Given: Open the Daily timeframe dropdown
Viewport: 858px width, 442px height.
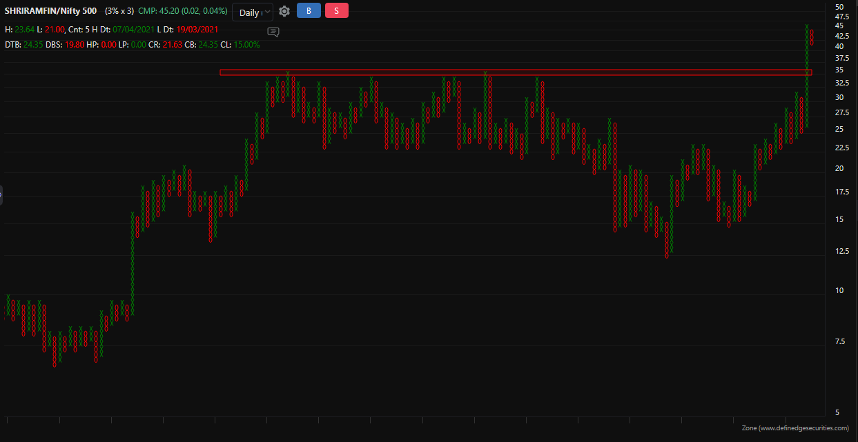Looking at the screenshot, I should [x=252, y=12].
